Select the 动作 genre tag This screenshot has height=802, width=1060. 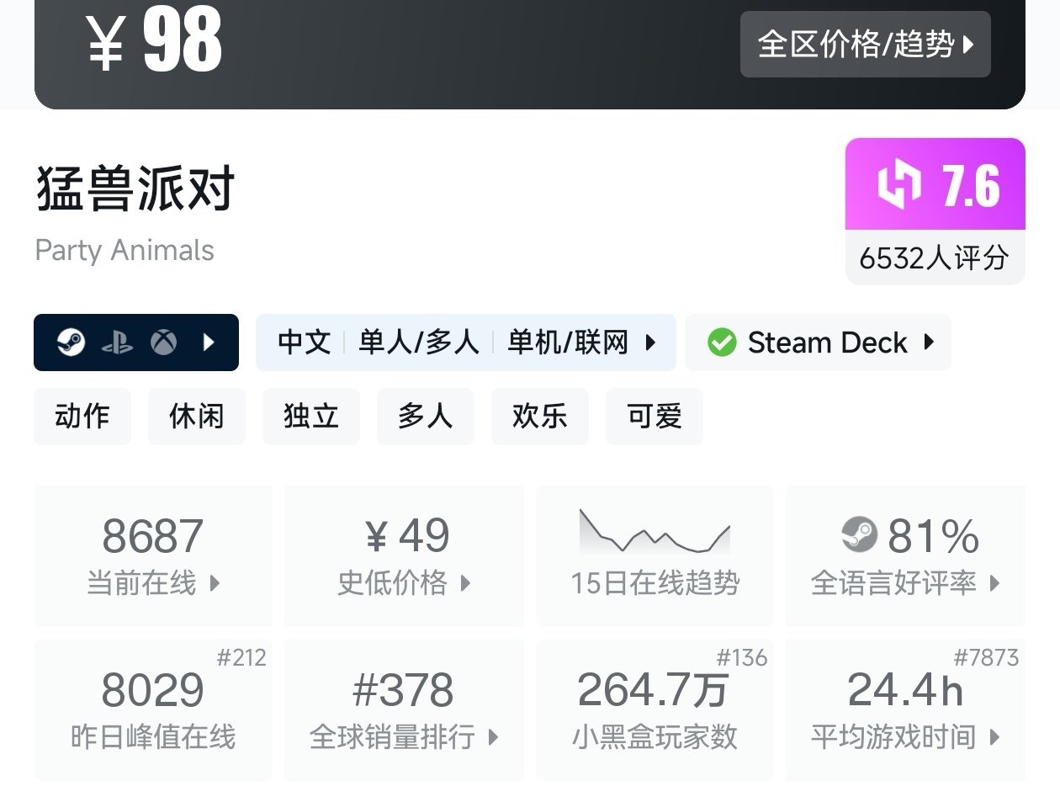tap(82, 416)
